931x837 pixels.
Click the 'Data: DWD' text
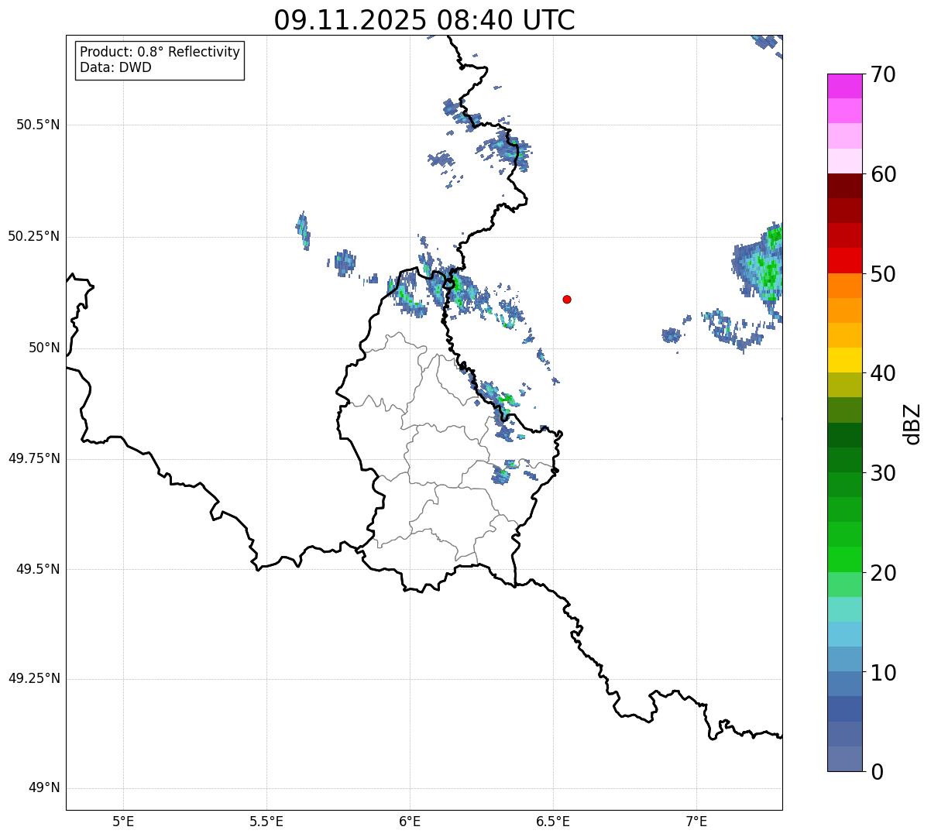pyautogui.click(x=115, y=67)
